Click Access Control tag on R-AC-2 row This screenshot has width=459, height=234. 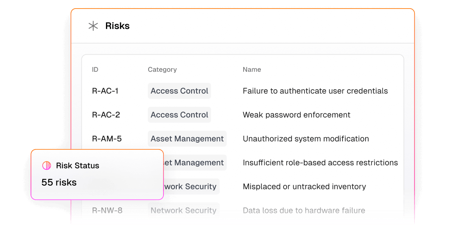[x=179, y=115]
